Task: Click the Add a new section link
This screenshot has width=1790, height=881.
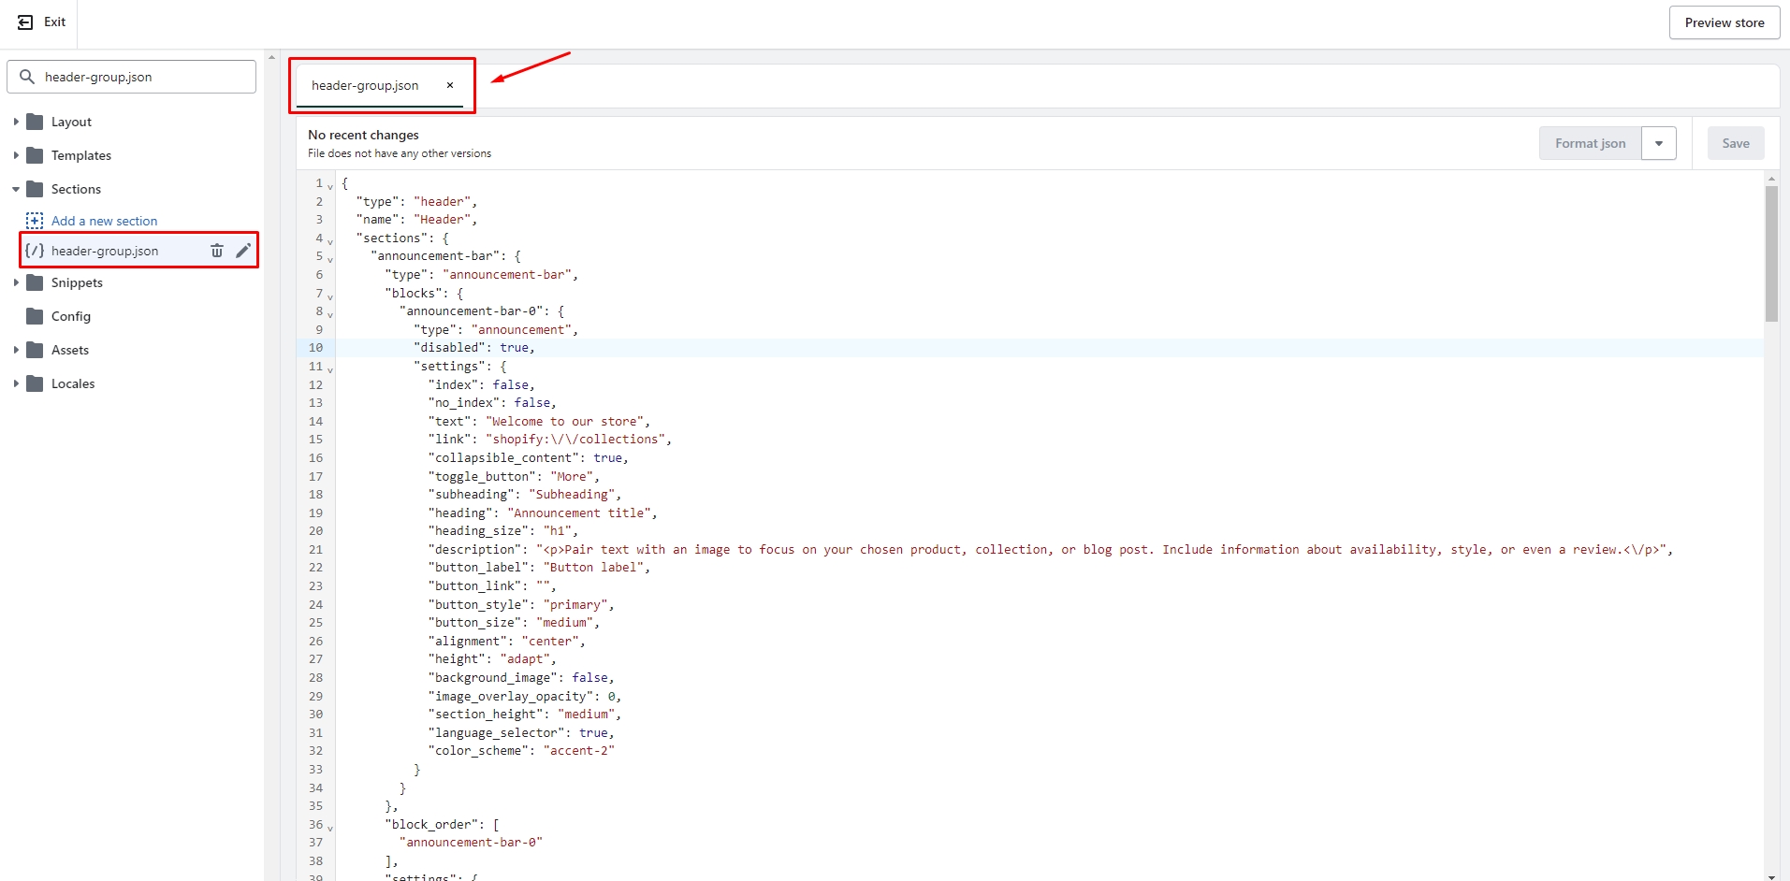Action: [104, 221]
